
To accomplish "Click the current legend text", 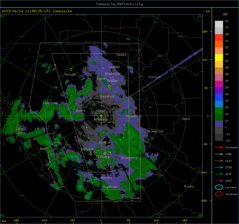I will (231, 187).
